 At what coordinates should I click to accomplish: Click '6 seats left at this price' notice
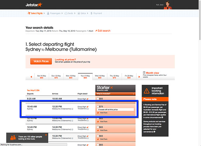coord(115,109)
